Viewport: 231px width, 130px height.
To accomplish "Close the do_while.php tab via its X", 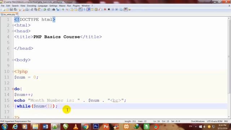I will (17, 14).
